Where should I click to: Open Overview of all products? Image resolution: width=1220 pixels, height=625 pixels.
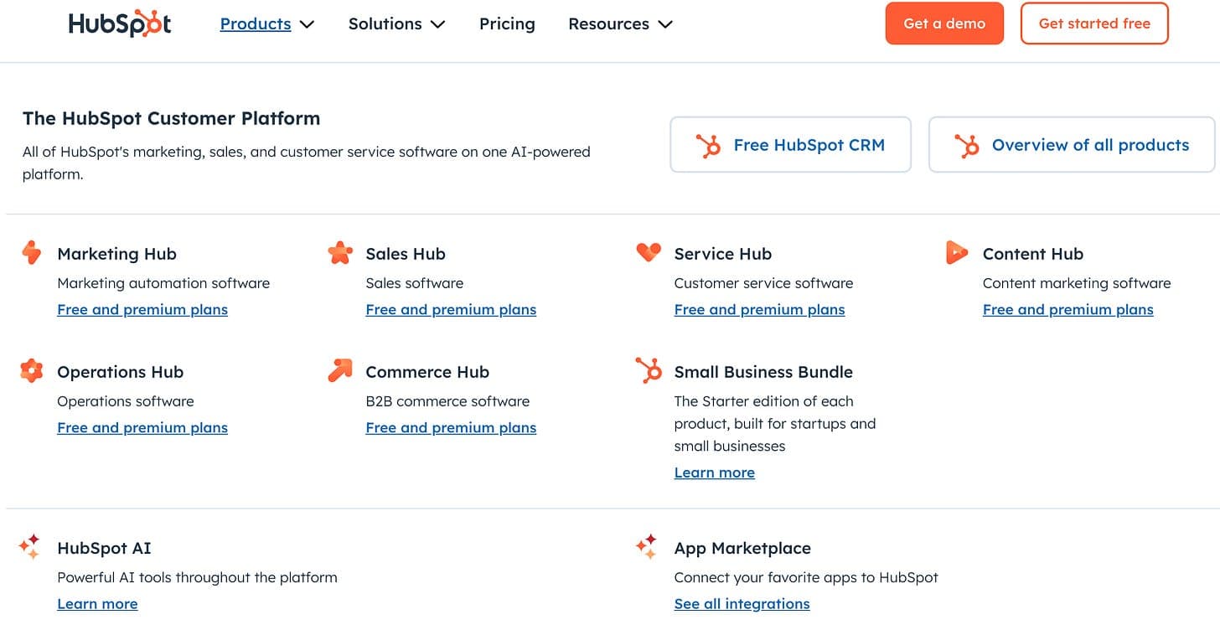(1072, 145)
